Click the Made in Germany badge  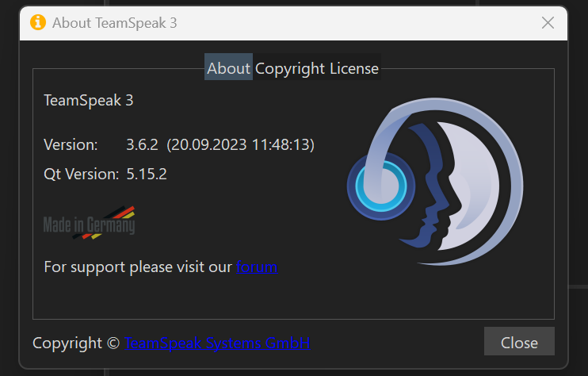89,223
